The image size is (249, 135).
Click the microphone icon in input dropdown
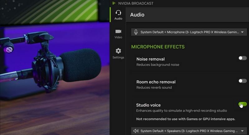(x=136, y=32)
